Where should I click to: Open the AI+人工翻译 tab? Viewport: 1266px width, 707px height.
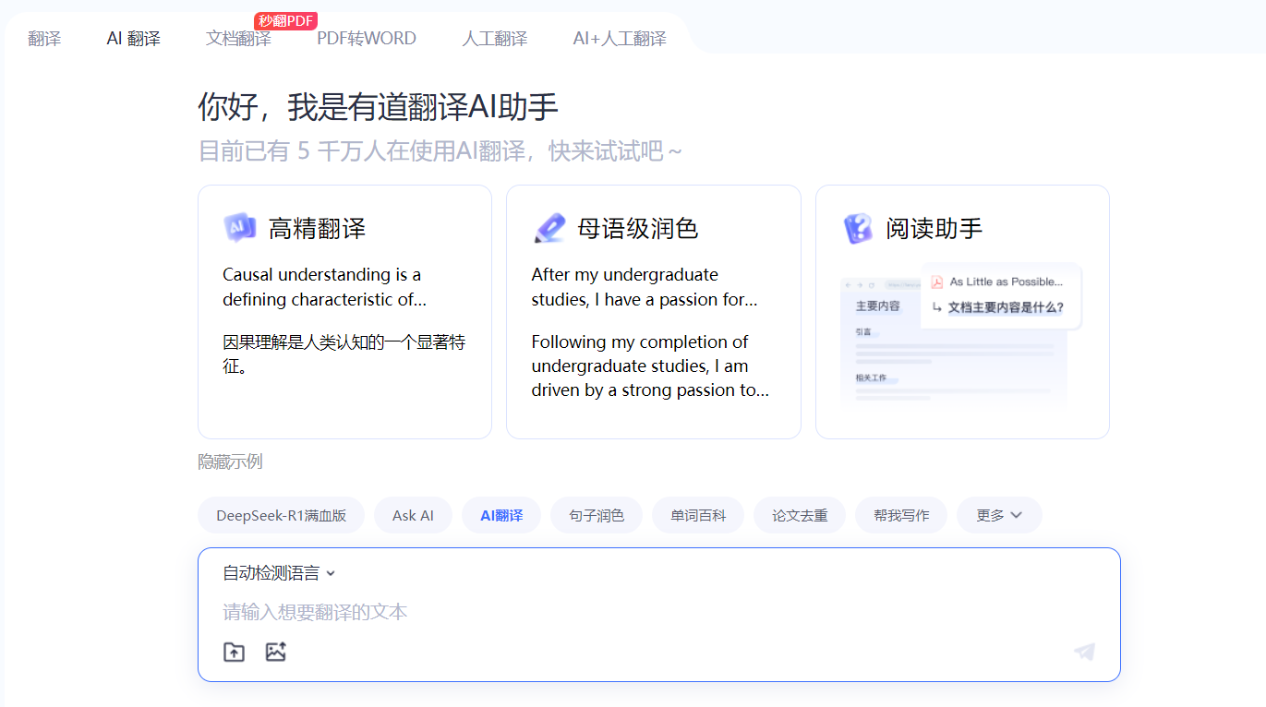tap(620, 39)
